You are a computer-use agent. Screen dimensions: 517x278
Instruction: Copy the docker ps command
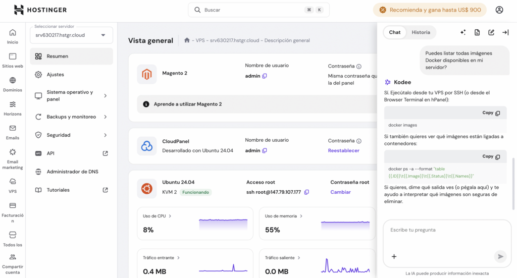click(x=491, y=156)
